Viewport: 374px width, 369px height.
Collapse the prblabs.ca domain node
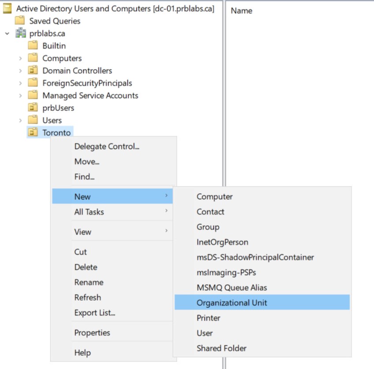[x=7, y=34]
